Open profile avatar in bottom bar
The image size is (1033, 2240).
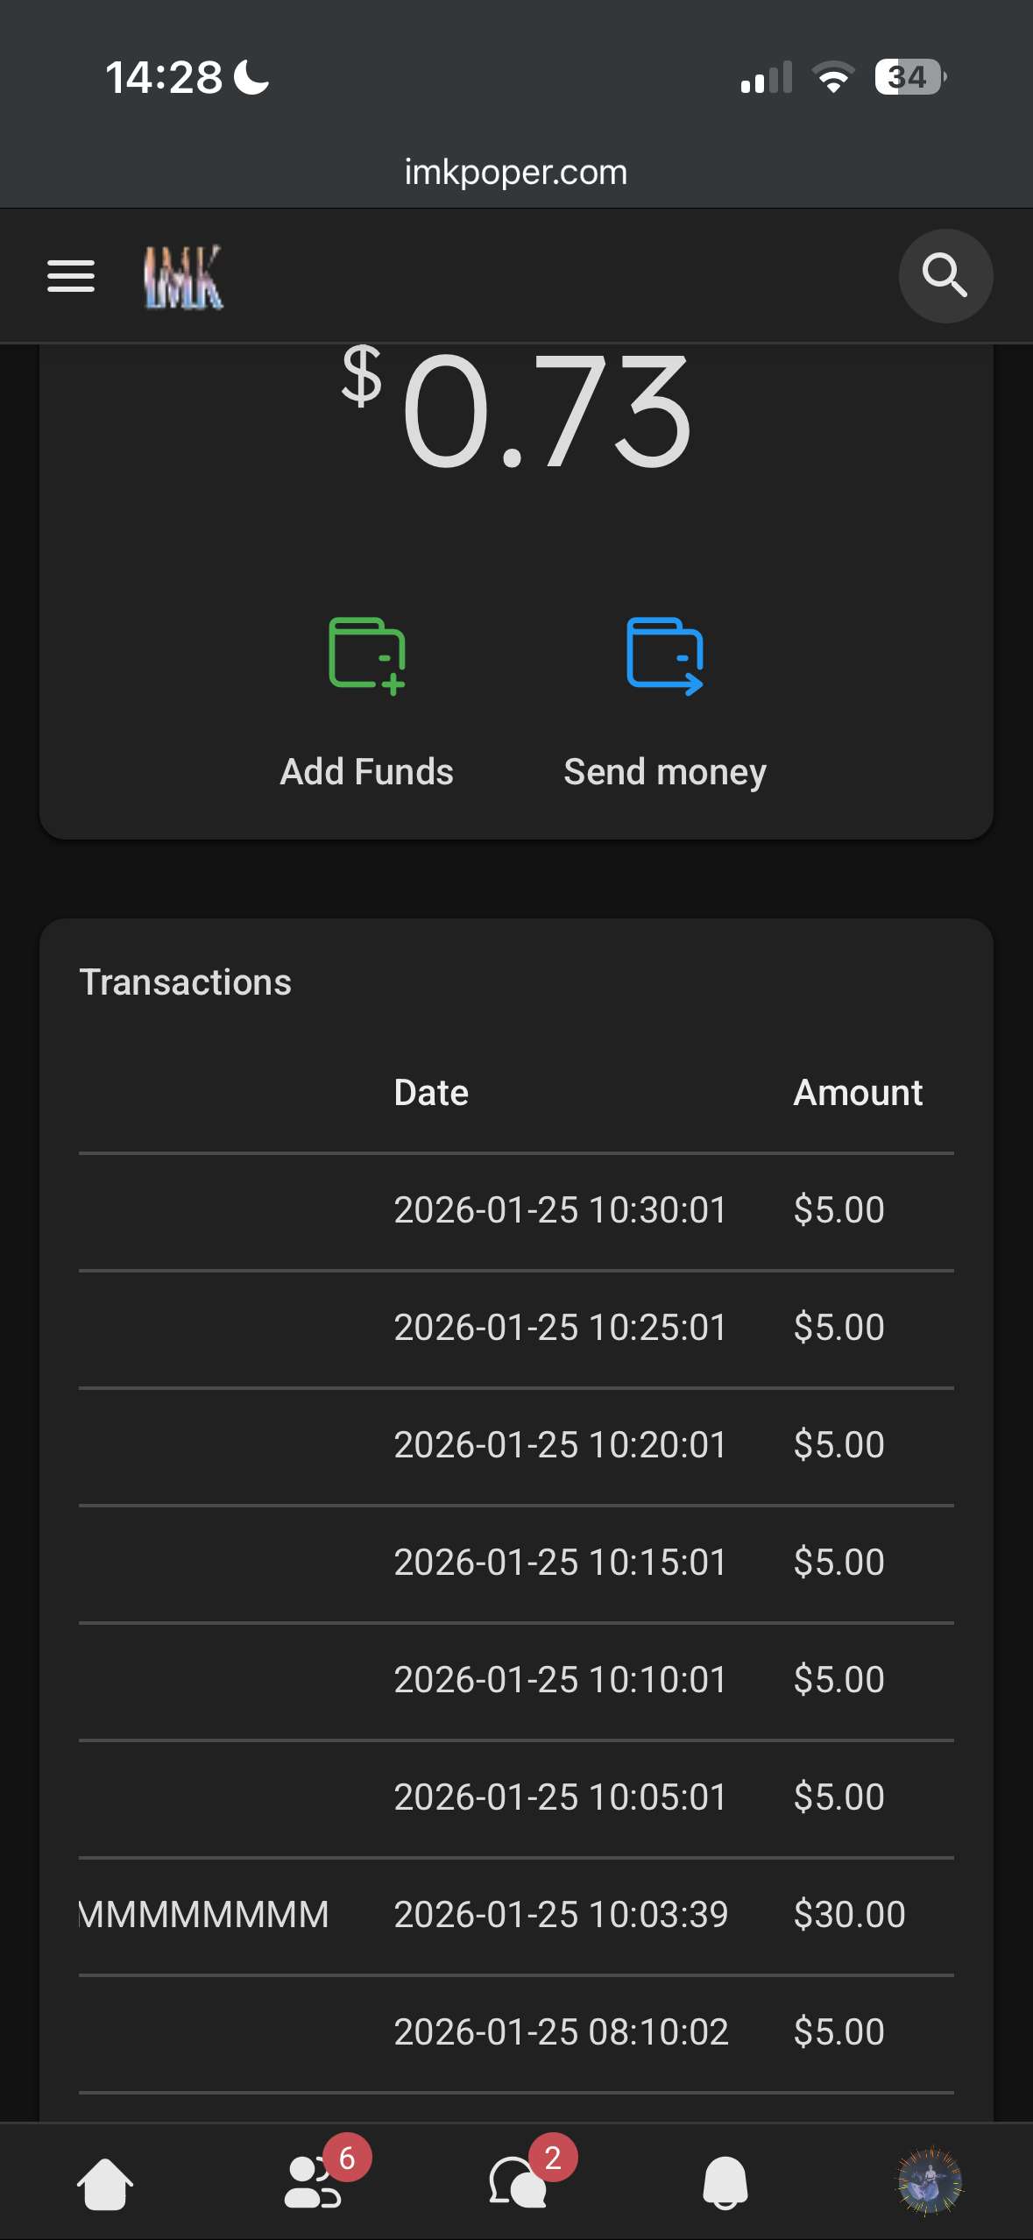930,2182
